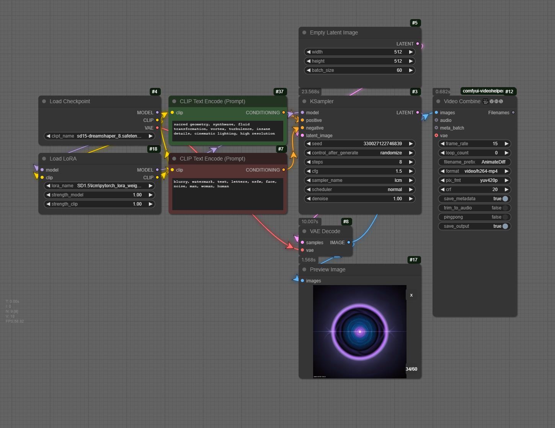This screenshot has width=555, height=428.
Task: Click the strength_model slider field
Action: click(x=100, y=195)
